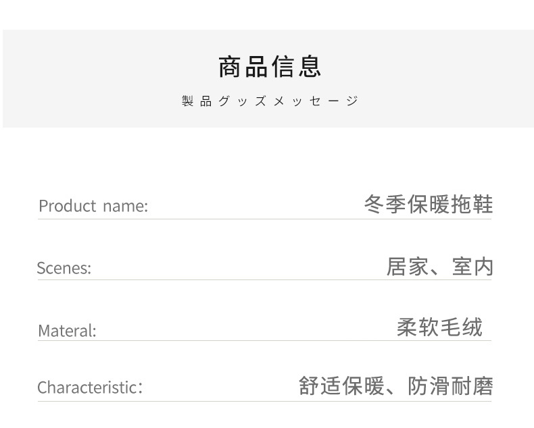Click the Characteristic: label

[90, 387]
